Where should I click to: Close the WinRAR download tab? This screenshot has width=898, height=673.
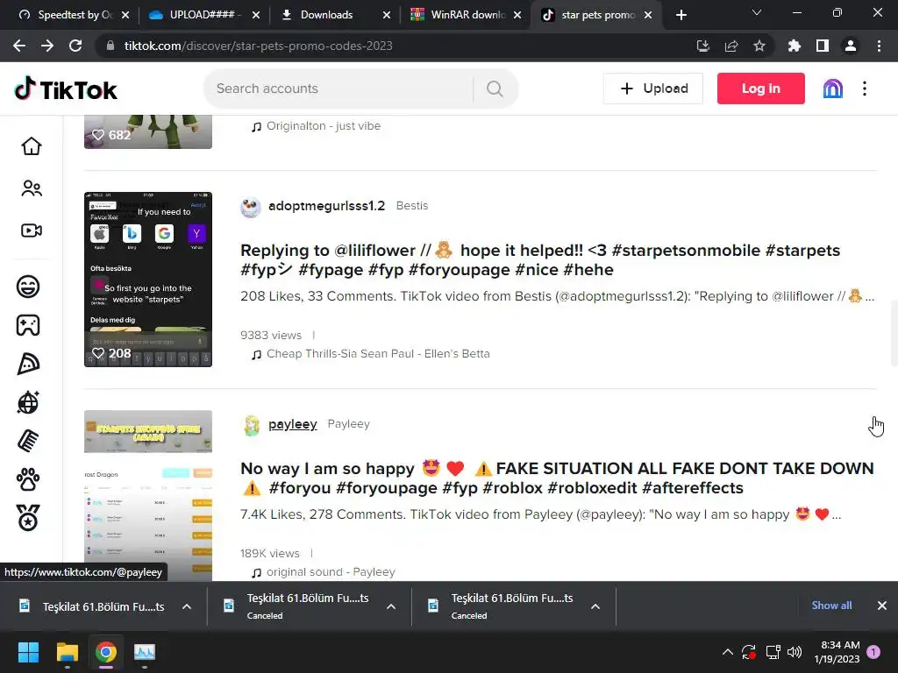(x=517, y=15)
